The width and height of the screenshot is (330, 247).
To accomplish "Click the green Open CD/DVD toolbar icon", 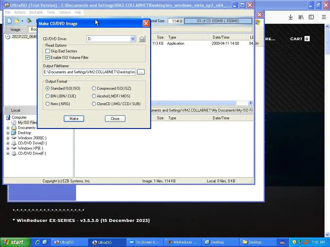I will [x=29, y=21].
